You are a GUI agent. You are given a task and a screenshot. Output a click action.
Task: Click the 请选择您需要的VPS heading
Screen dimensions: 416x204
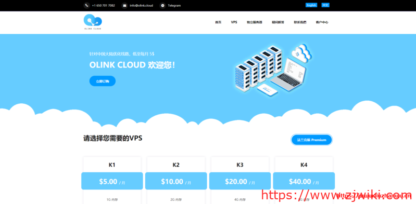(x=113, y=138)
